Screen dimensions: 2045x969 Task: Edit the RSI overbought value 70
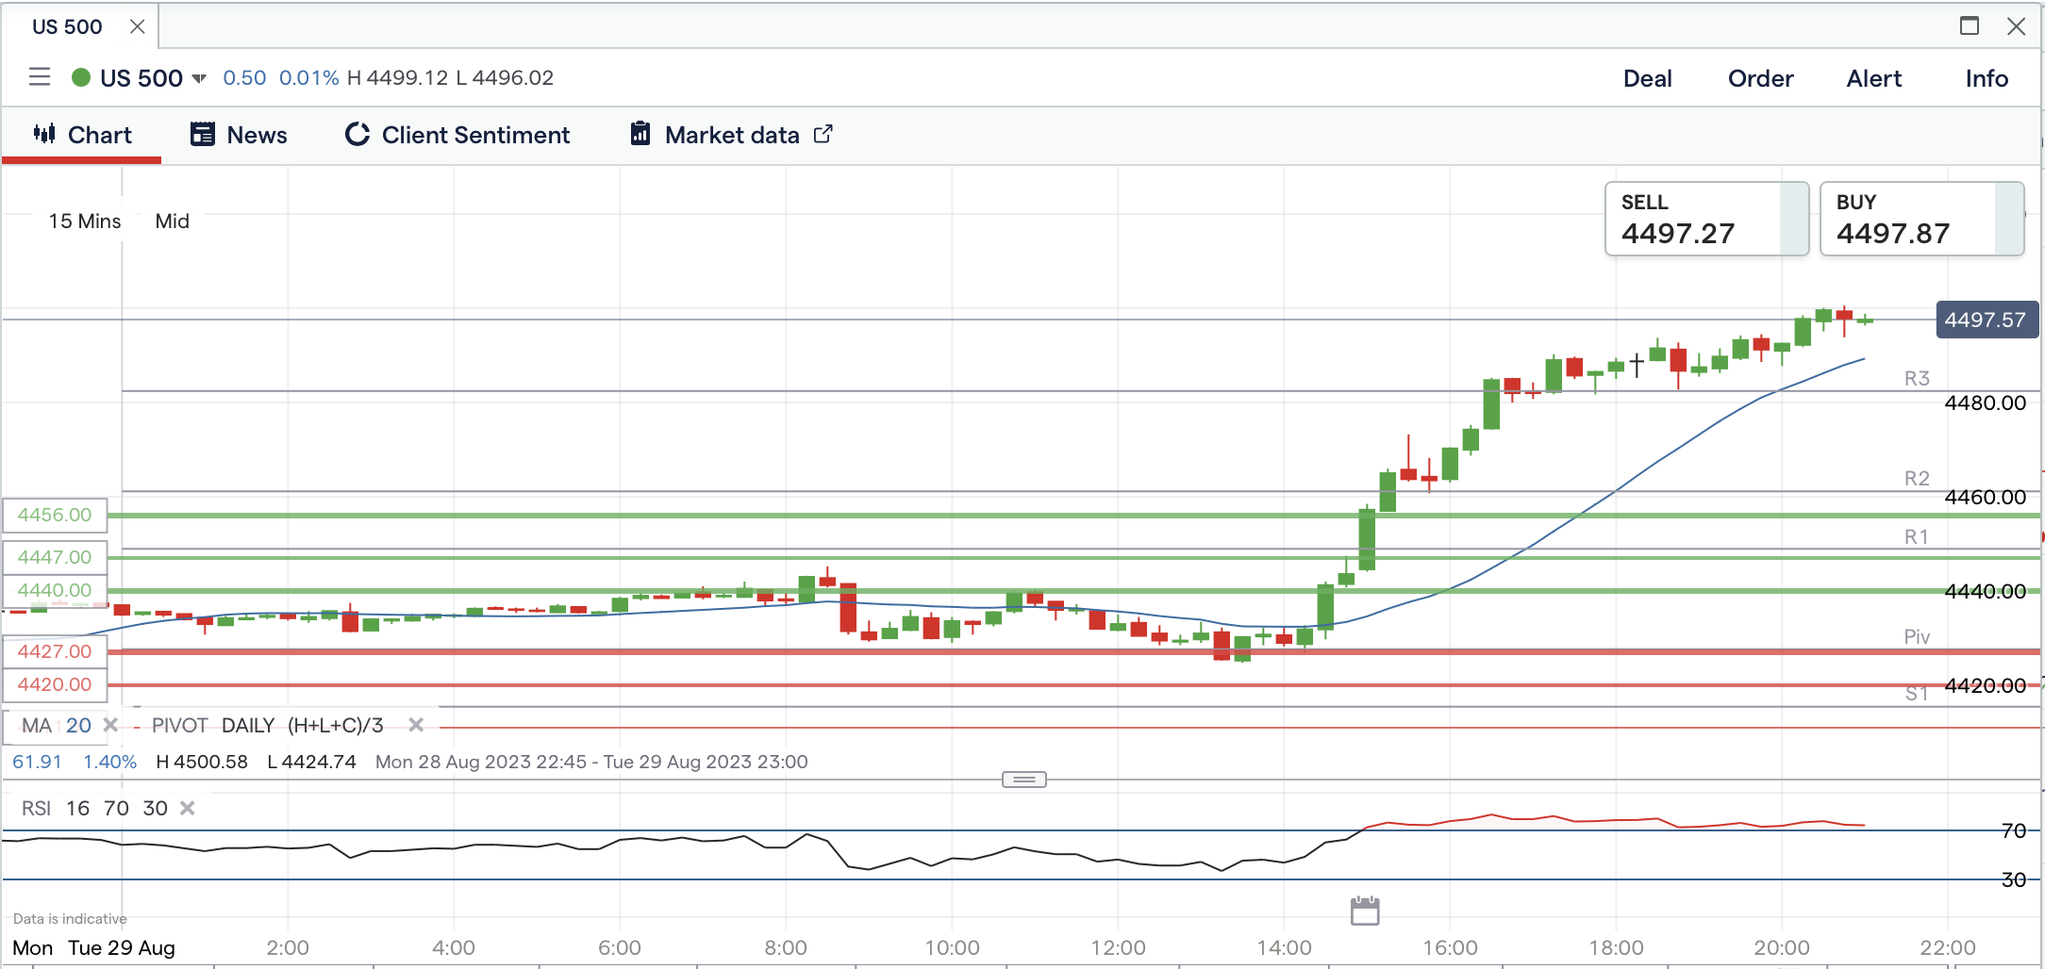pyautogui.click(x=116, y=808)
